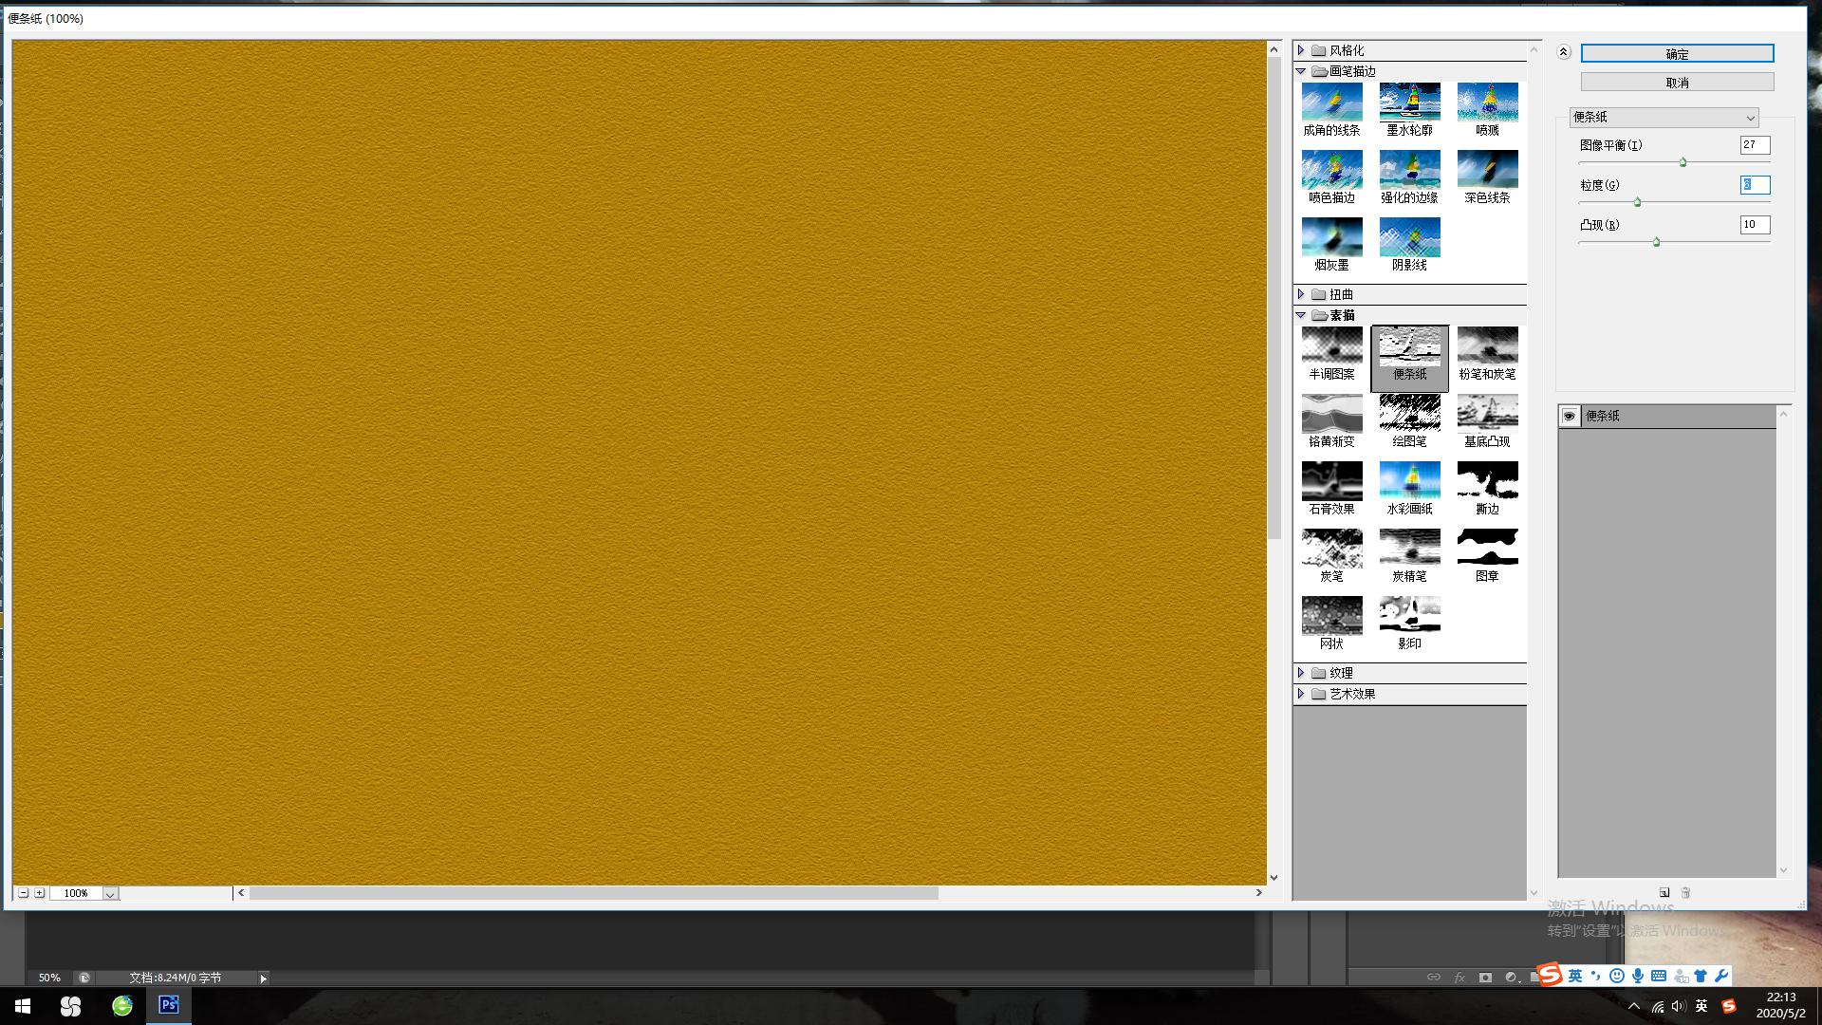Viewport: 1822px width, 1025px height.
Task: Click the new effect layer icon
Action: pyautogui.click(x=1664, y=892)
